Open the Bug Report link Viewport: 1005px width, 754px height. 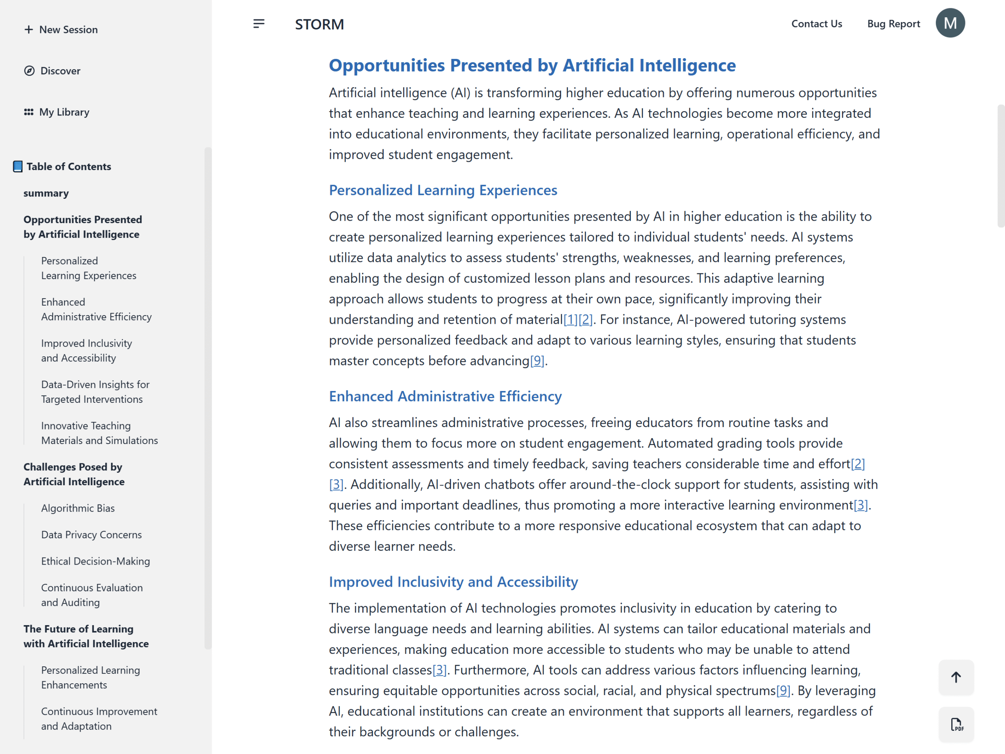pyautogui.click(x=893, y=24)
